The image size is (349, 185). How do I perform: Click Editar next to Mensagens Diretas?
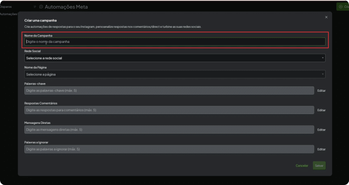coord(321,130)
